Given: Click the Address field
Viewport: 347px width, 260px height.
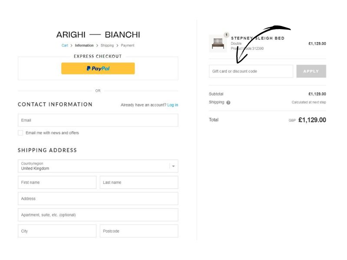Looking at the screenshot, I should 98,198.
